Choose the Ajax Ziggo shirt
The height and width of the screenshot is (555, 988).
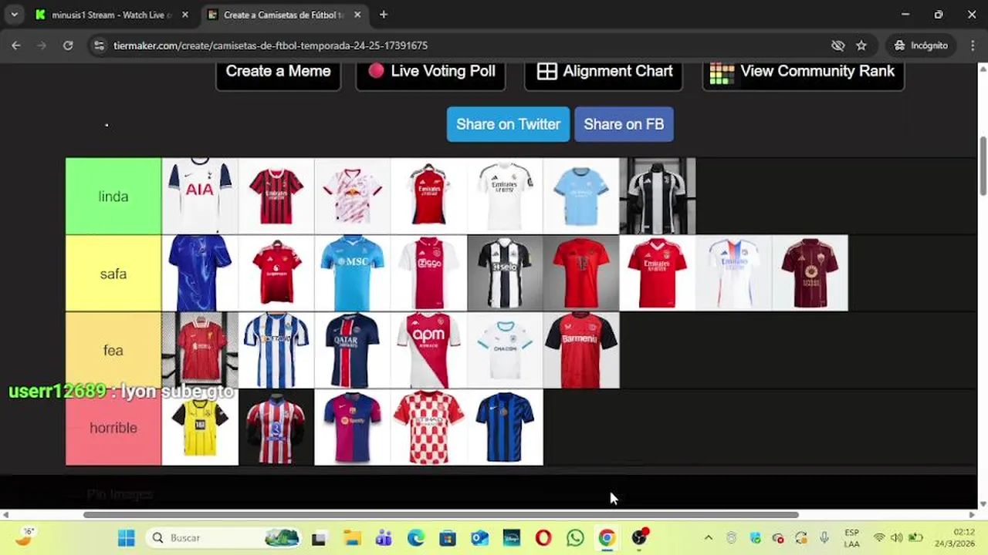click(429, 273)
